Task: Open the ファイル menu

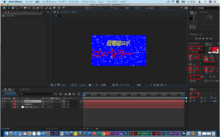Action: [x=29, y=2]
